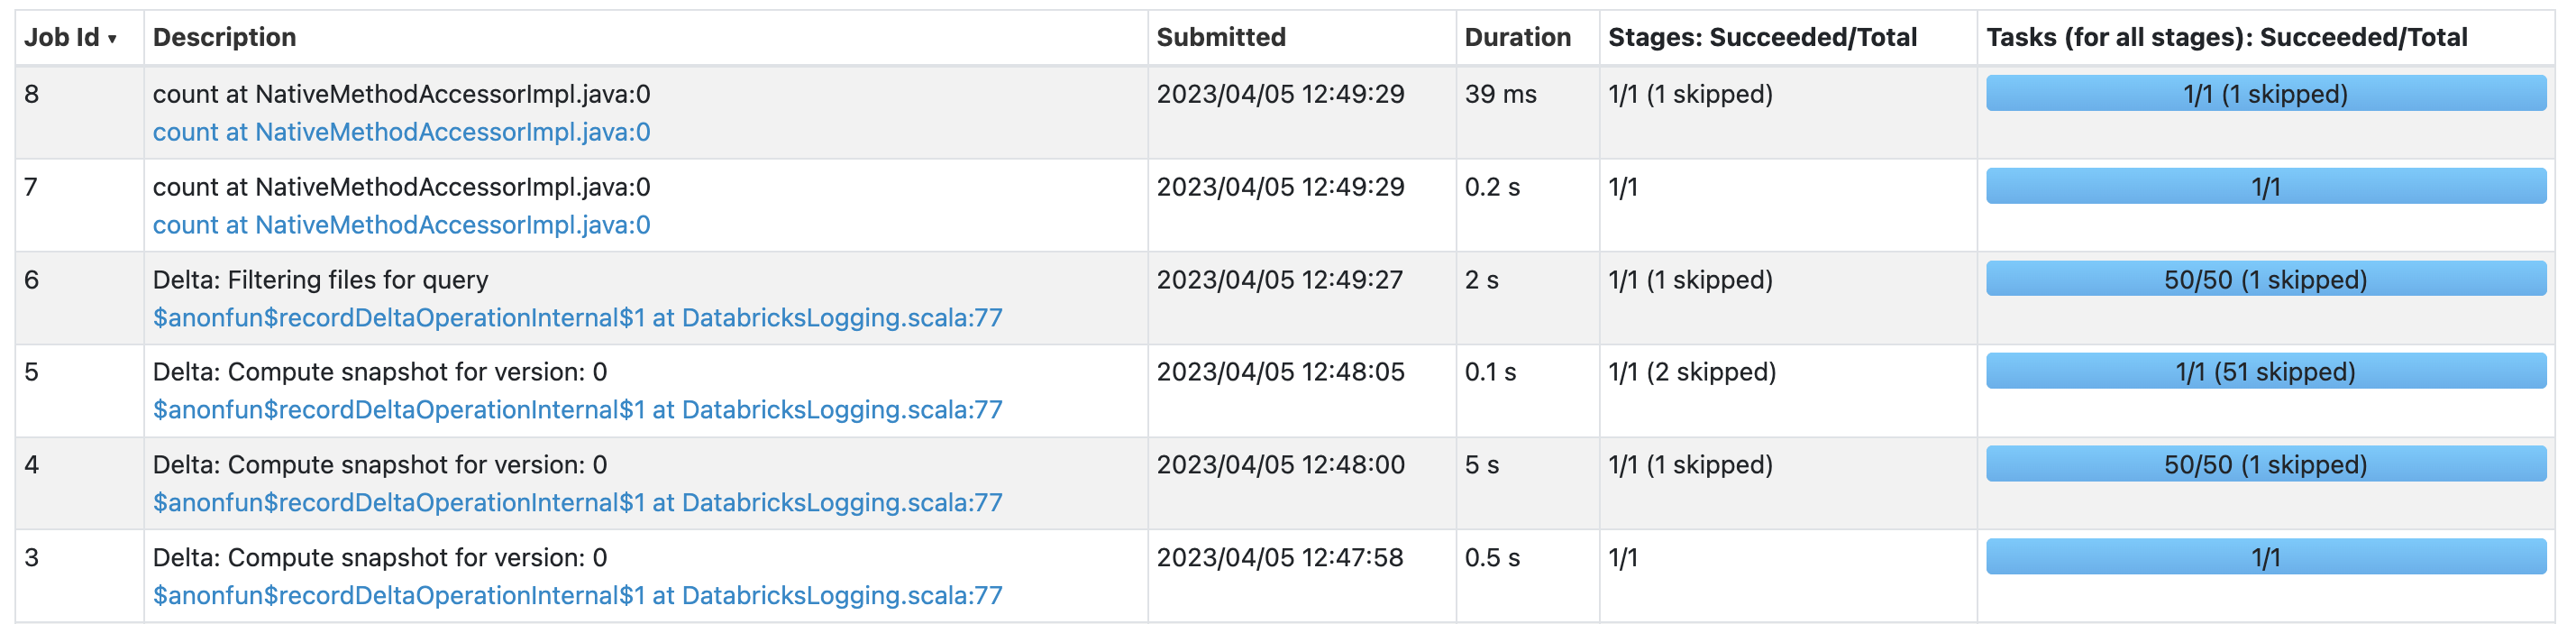Screen dimensions: 2576x624
Task: Click Tasks (for all stages) column header
Action: click(2226, 38)
